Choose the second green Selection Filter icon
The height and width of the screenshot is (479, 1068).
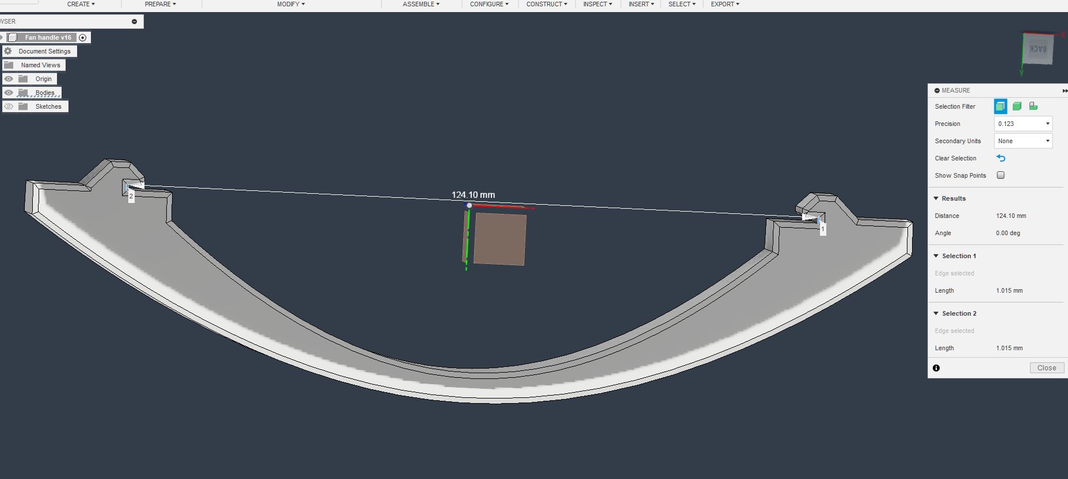coord(1017,106)
